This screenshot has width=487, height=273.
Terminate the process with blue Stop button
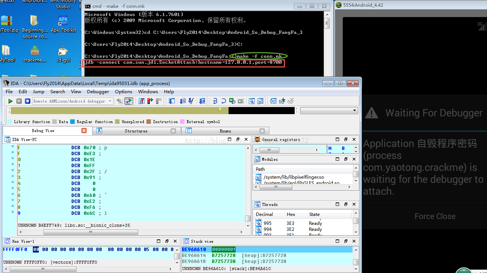[x=28, y=101]
